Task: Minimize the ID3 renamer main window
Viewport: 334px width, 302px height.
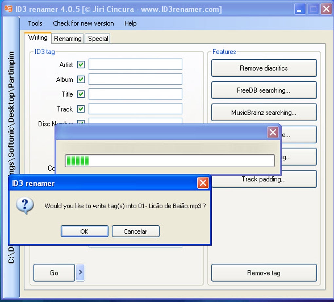Action: (x=300, y=9)
